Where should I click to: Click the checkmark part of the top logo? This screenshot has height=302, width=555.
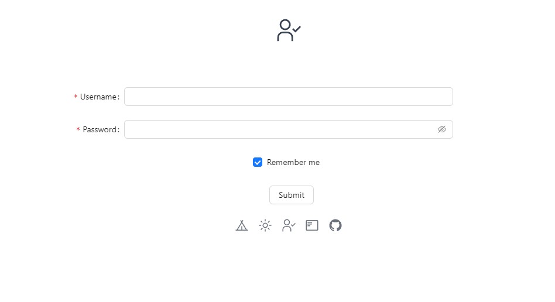pyautogui.click(x=297, y=29)
